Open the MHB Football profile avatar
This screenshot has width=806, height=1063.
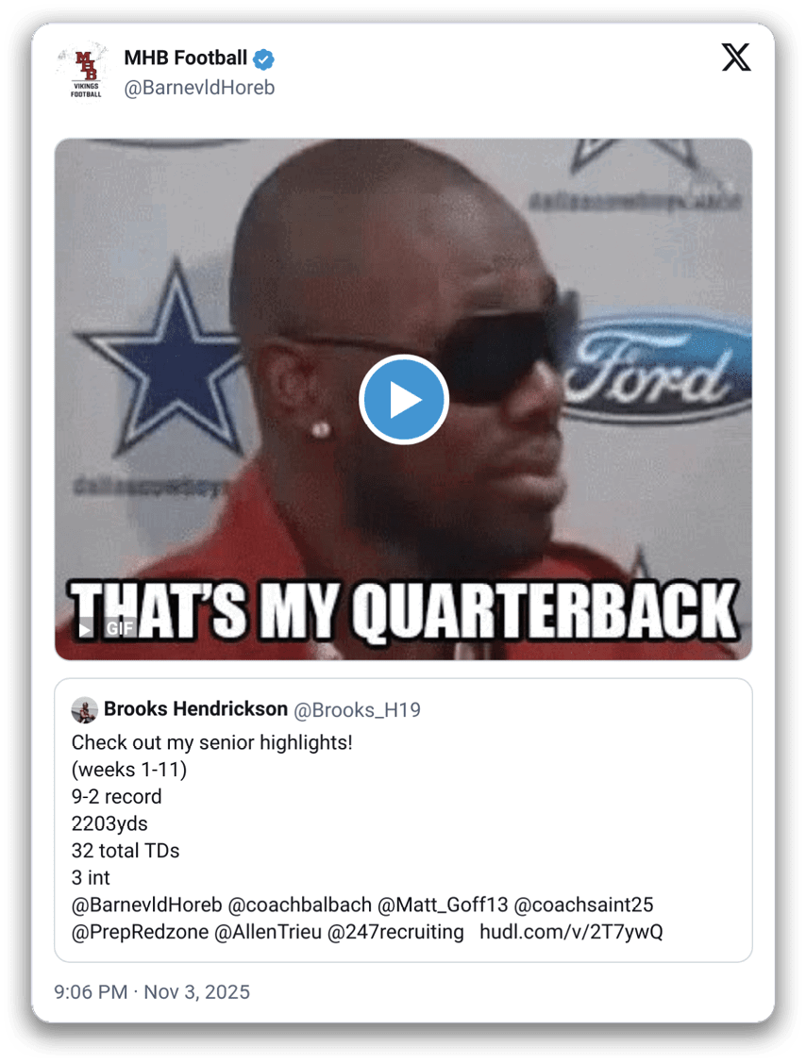coord(86,71)
